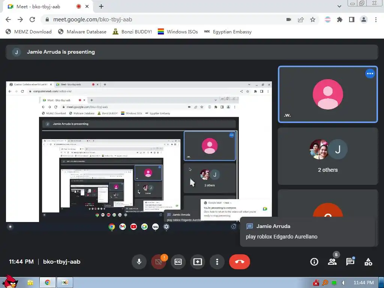Click the address bar with meet.google.com URL
Screen dimensions: 384x288
[162, 19]
